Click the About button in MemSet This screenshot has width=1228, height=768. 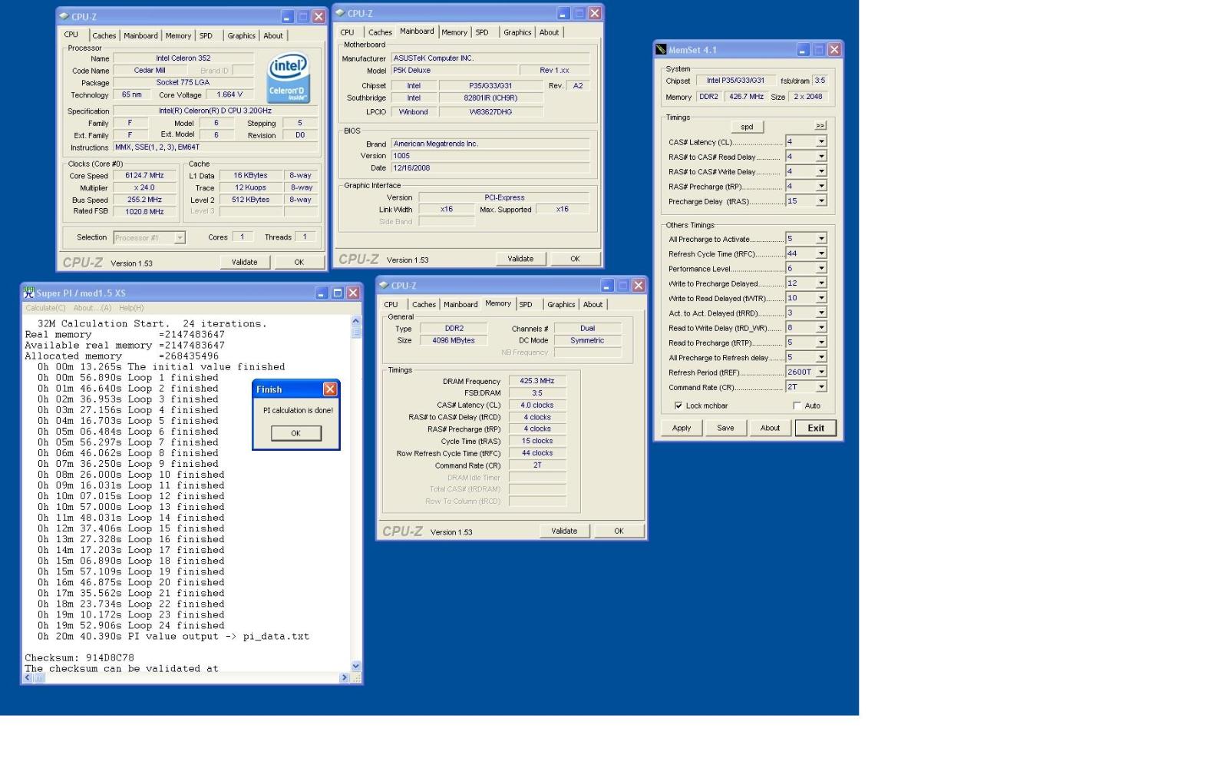770,428
